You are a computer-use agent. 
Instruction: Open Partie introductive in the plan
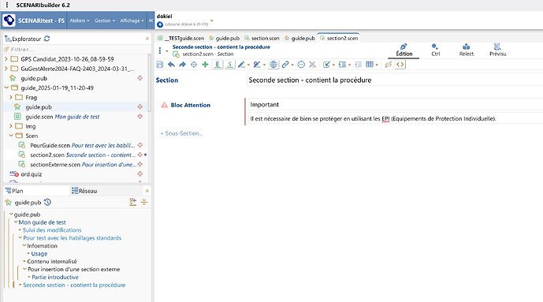pyautogui.click(x=55, y=277)
